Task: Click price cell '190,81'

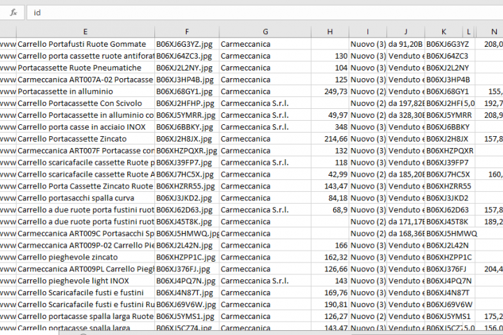Action: pos(330,304)
